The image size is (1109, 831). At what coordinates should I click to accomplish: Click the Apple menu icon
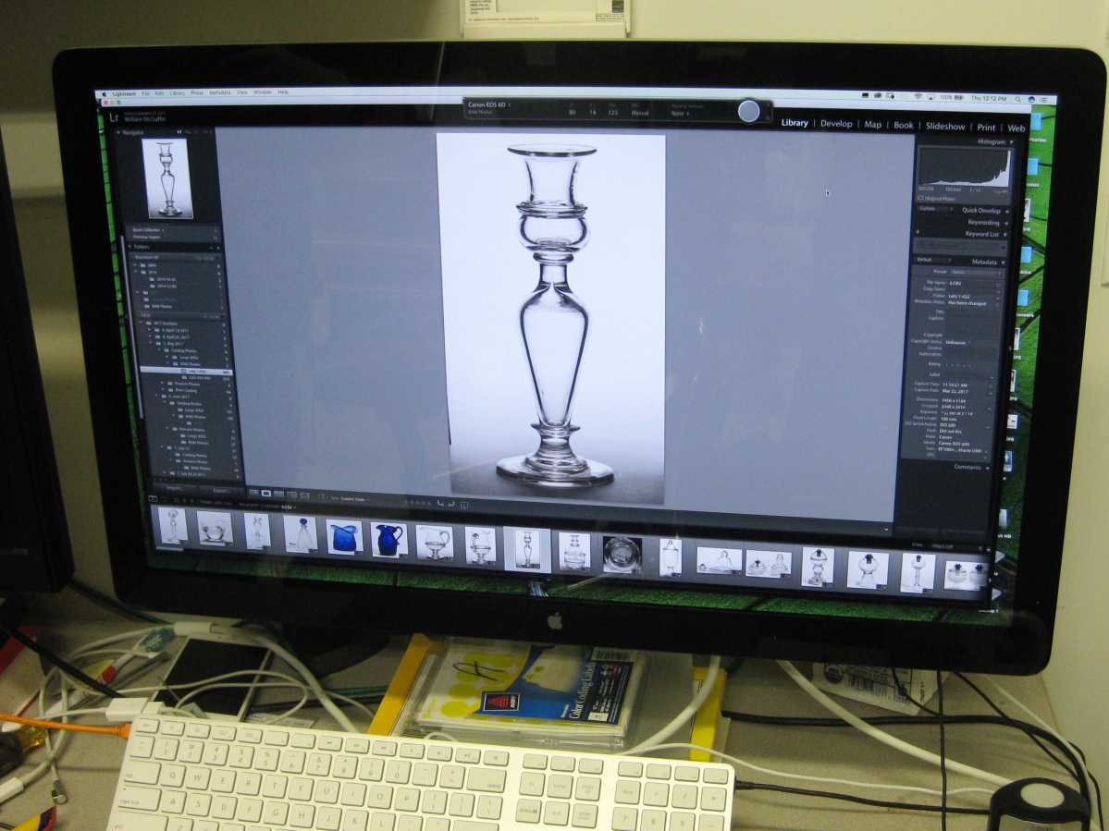(104, 94)
